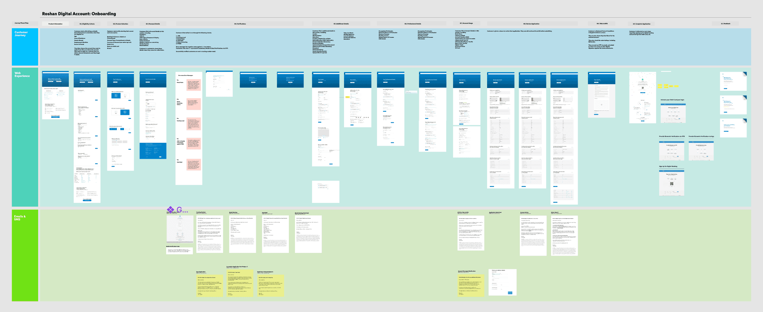Open the 'On-screen Error Messages' frame
The image size is (763, 312).
(189, 128)
